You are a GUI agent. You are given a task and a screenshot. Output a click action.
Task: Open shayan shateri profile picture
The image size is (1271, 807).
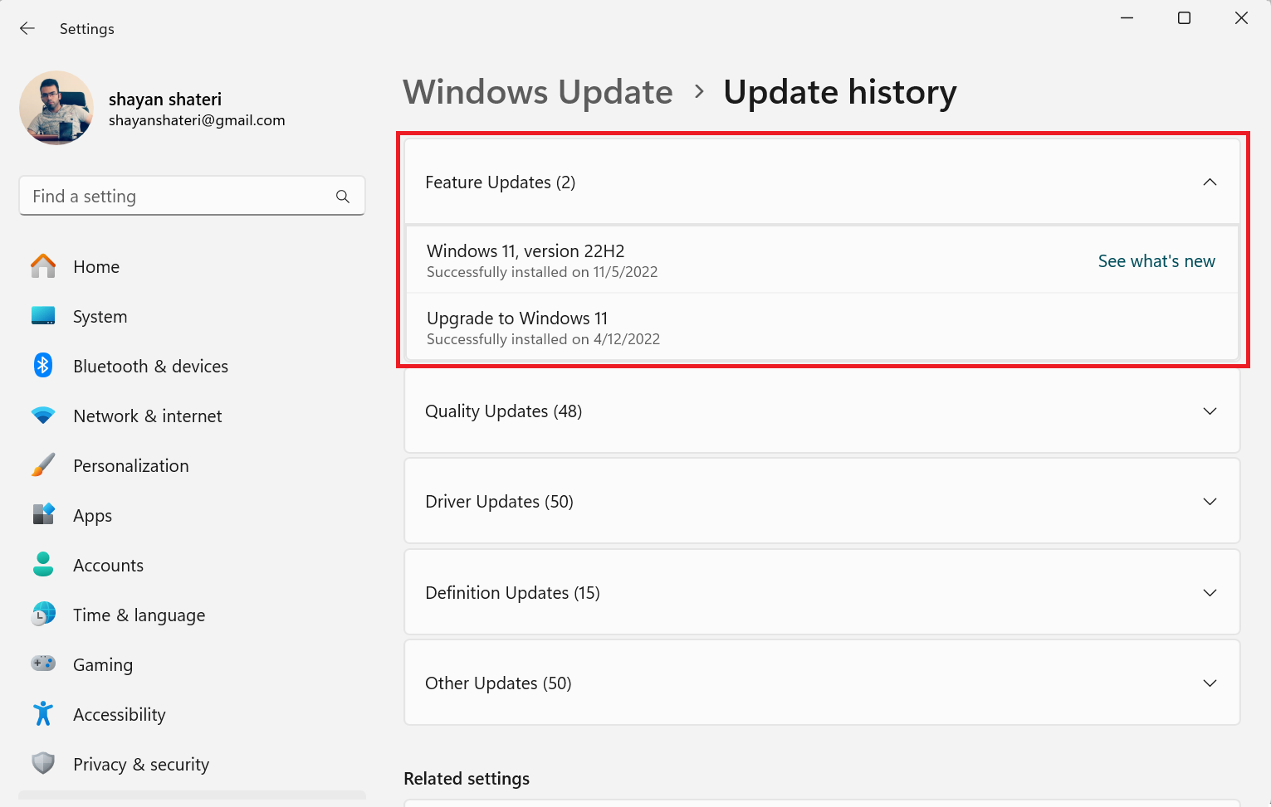pos(56,108)
